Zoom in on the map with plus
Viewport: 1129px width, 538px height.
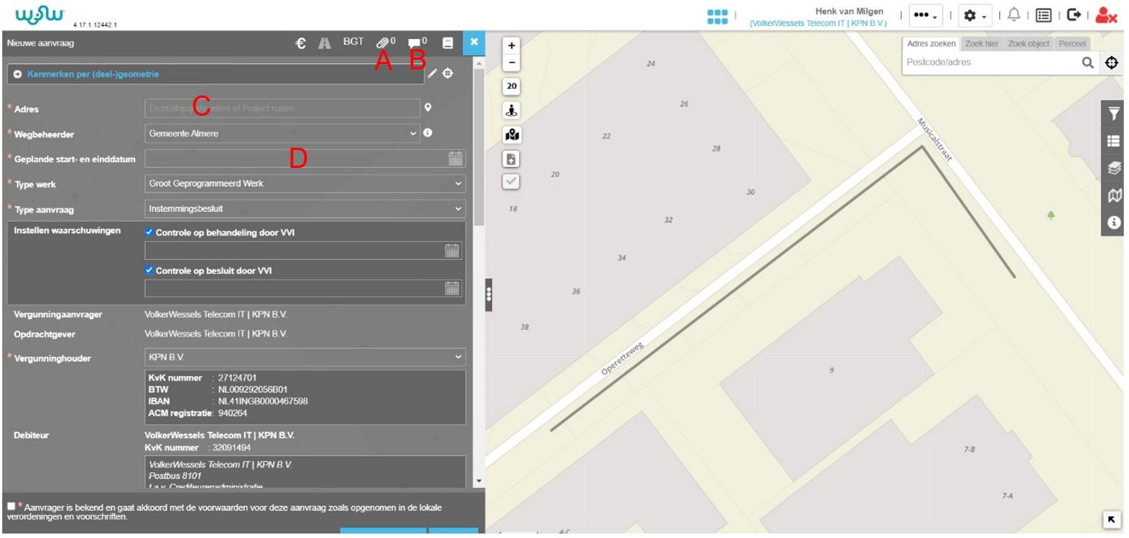[x=512, y=46]
